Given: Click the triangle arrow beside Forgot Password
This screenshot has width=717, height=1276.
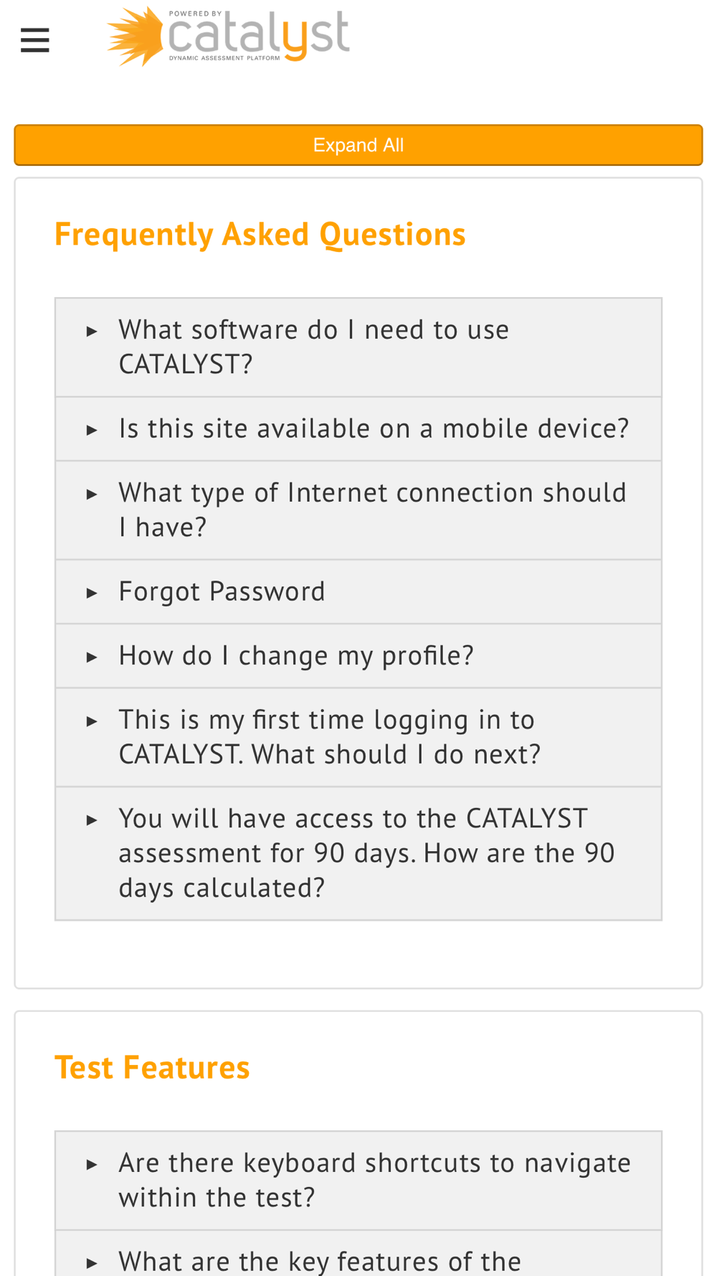Looking at the screenshot, I should click(x=92, y=593).
